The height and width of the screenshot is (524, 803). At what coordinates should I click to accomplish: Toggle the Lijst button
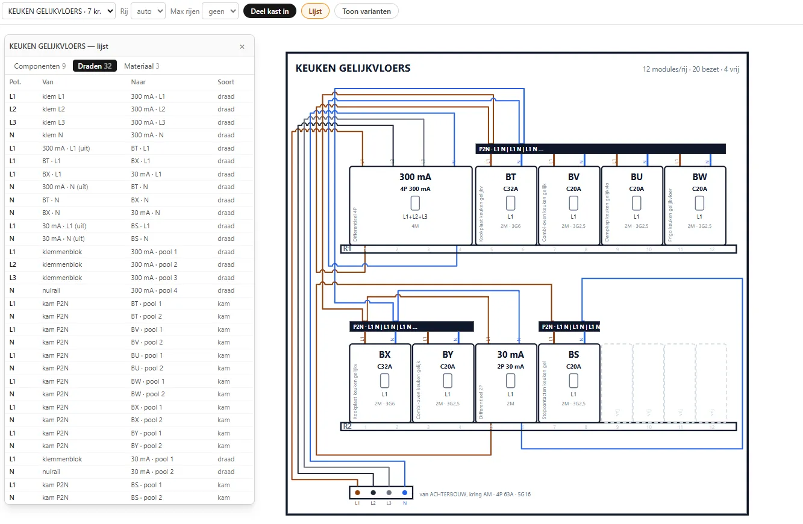[x=315, y=11]
